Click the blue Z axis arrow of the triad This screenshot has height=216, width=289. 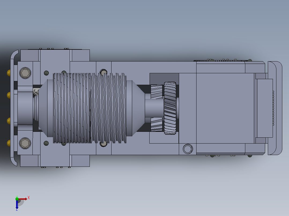coord(17,205)
